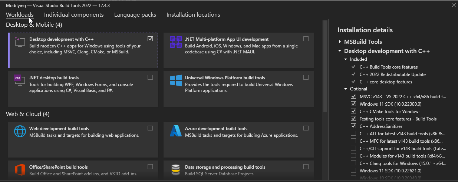Click the Web development globe icon
The height and width of the screenshot is (182, 458).
(20, 131)
